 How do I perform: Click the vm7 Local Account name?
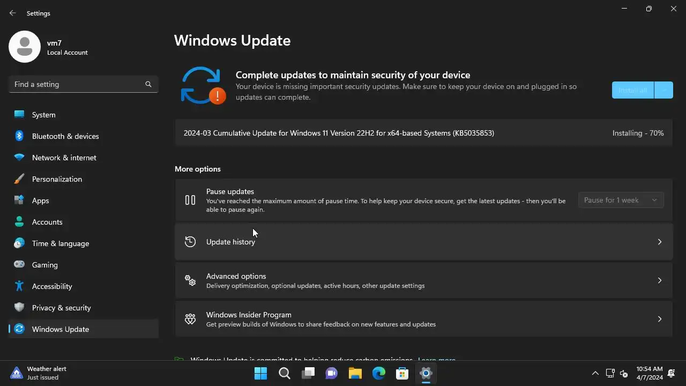[67, 48]
